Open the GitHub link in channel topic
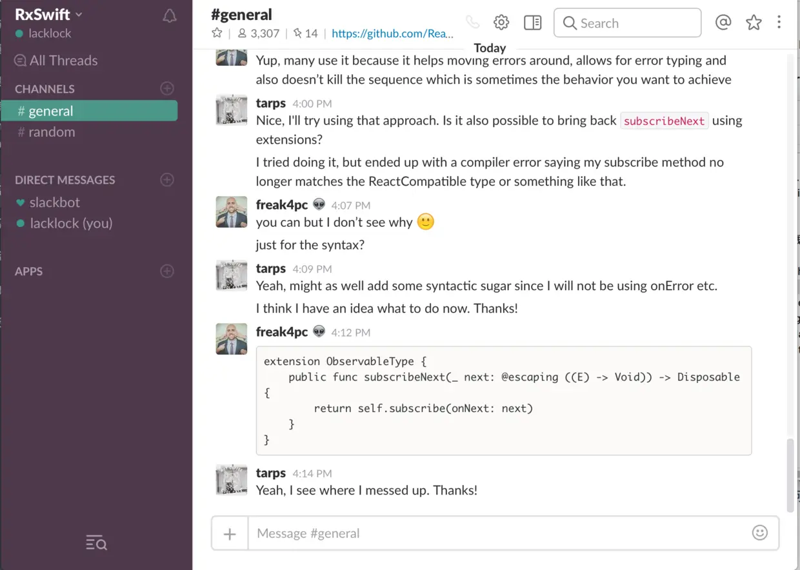This screenshot has height=570, width=800. click(392, 34)
